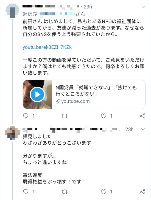
Task: Open second tweet author's profile avatar
Action: tap(12, 133)
